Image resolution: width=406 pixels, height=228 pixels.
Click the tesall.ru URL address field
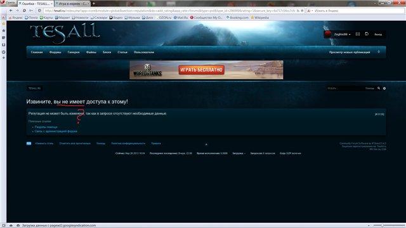point(169,11)
